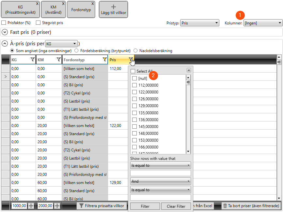Image resolution: width=283 pixels, height=212 pixels.
Task: Click plus icon next to 1000,00 field
Action: tap(31, 205)
